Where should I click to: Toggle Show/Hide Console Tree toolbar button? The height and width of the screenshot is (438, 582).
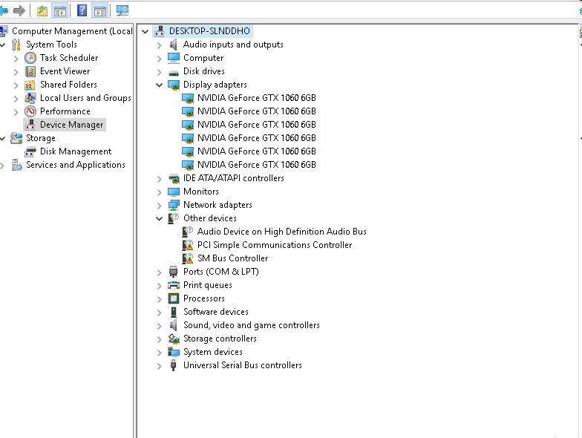point(59,10)
